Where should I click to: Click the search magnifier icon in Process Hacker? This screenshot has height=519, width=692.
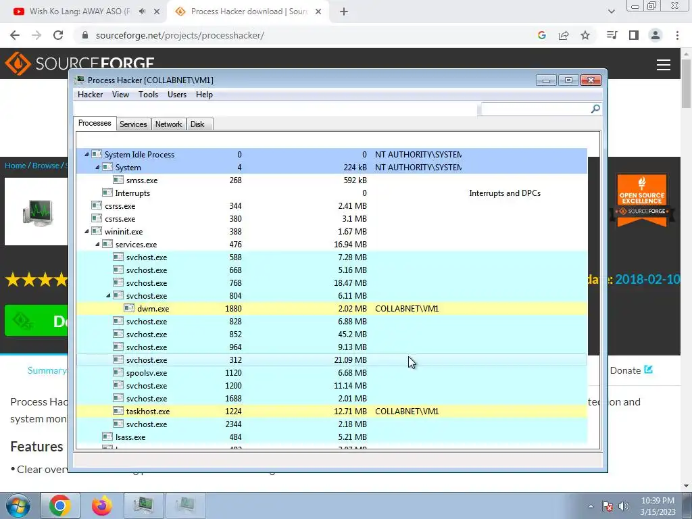(595, 109)
